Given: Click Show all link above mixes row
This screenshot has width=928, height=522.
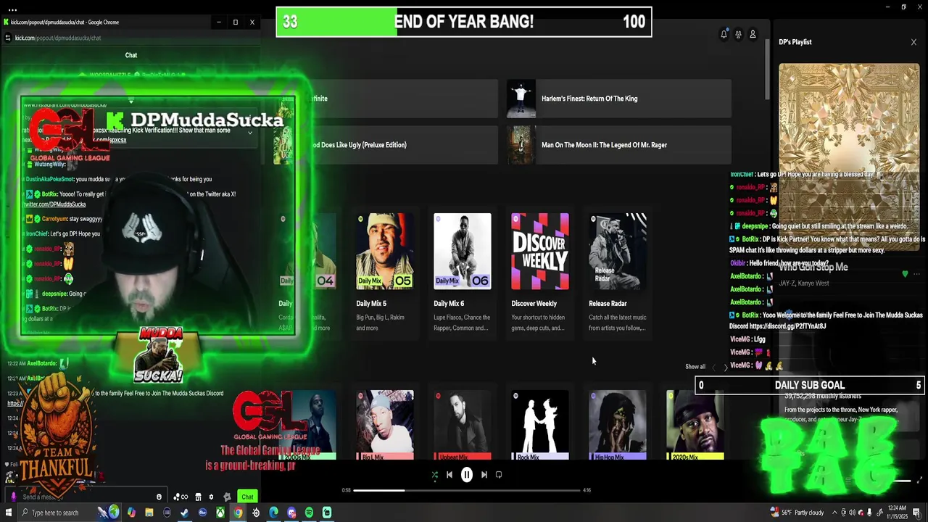Looking at the screenshot, I should pyautogui.click(x=695, y=367).
